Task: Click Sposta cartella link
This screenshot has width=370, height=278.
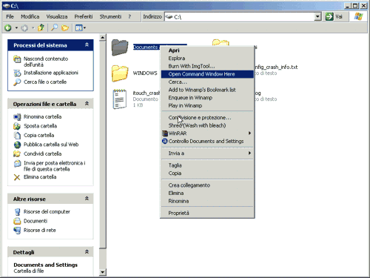Action: (40, 126)
